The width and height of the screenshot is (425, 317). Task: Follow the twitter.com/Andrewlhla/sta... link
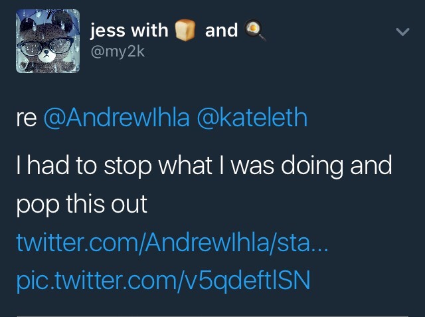coord(172,243)
